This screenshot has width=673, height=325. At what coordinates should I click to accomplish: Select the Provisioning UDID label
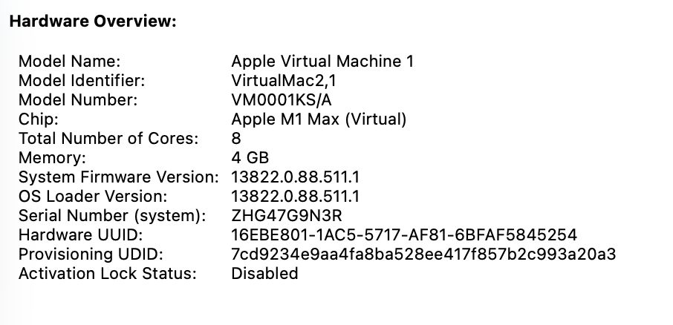click(x=91, y=255)
